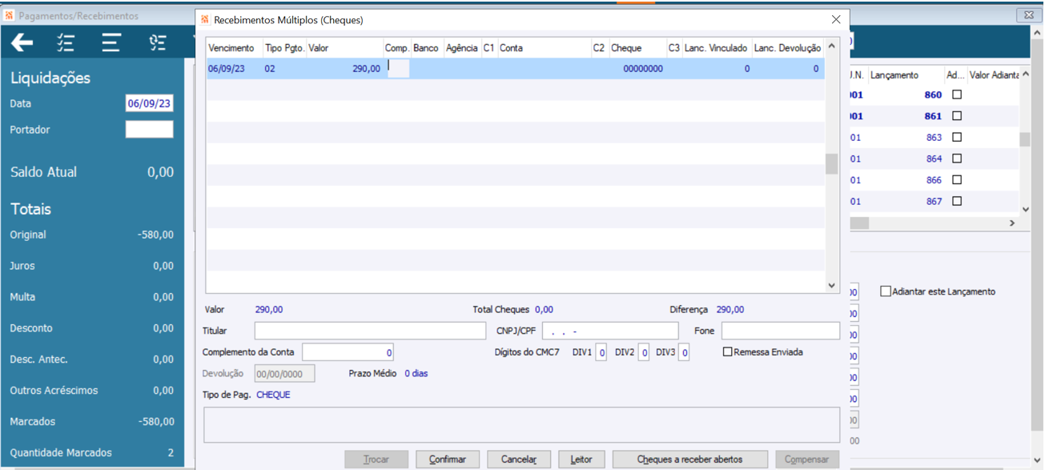Click the Portador input field

tap(149, 129)
